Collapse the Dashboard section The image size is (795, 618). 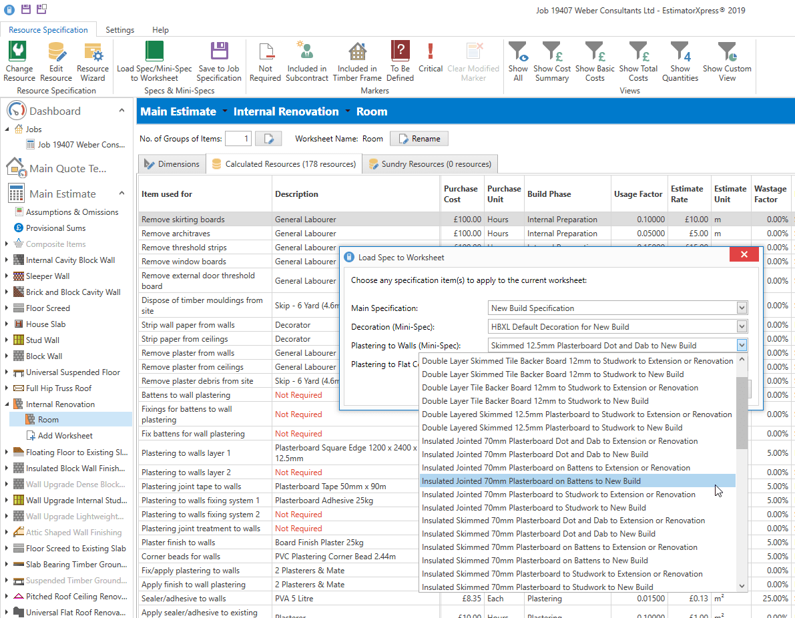point(121,111)
